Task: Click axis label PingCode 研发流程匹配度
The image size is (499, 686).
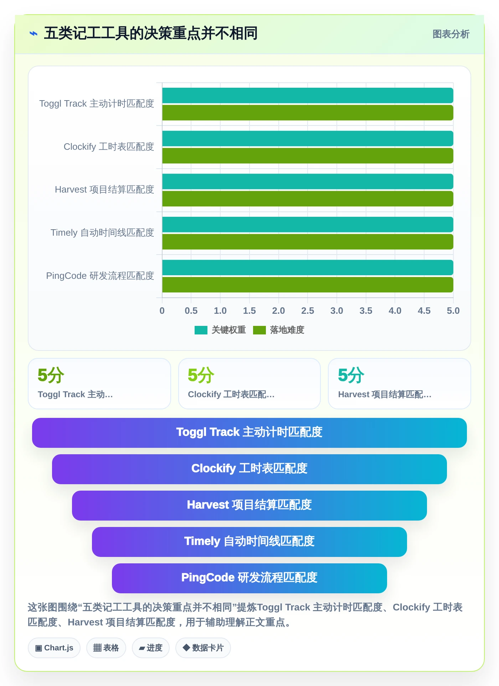Action: (x=100, y=276)
